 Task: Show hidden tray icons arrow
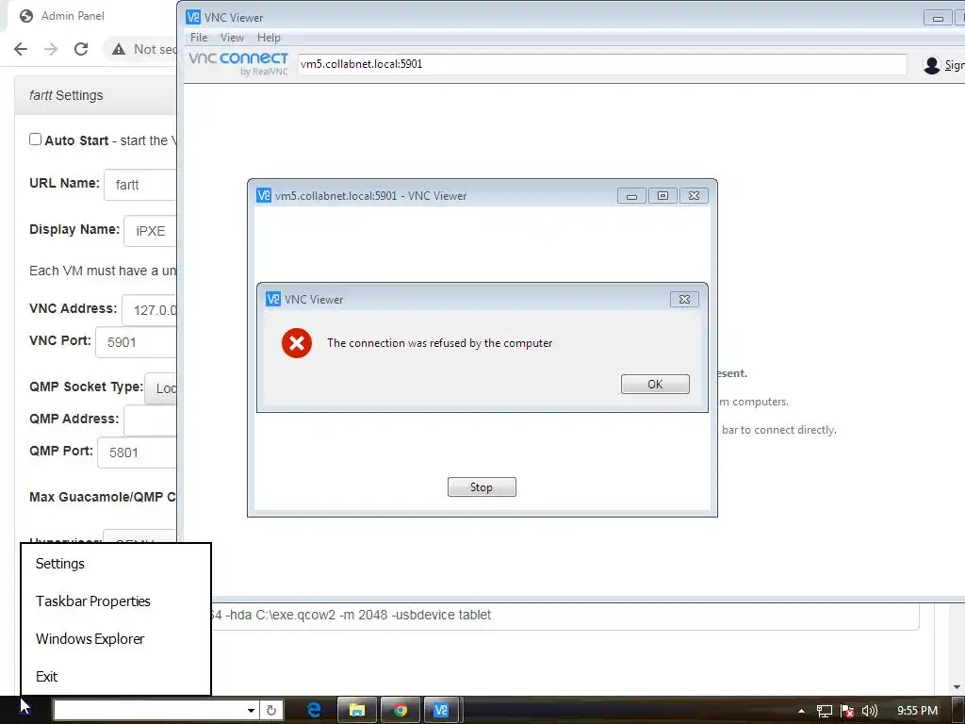tap(801, 711)
